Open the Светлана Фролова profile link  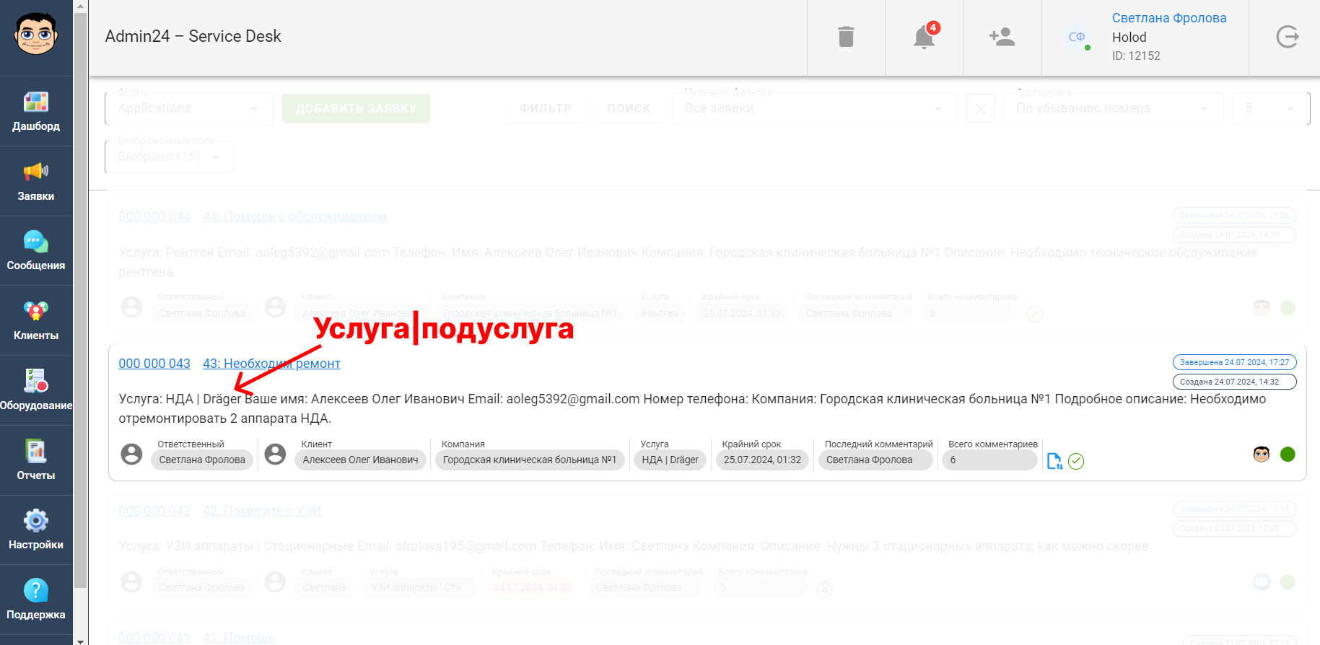[1169, 18]
